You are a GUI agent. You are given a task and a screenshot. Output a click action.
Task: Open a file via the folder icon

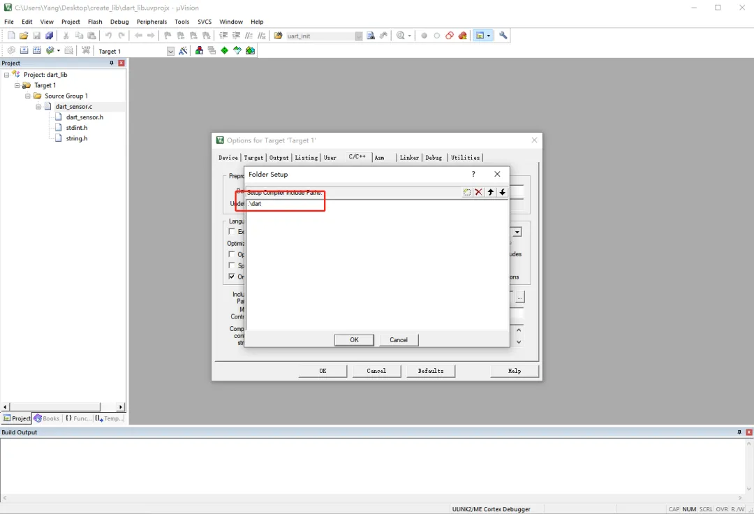point(24,36)
